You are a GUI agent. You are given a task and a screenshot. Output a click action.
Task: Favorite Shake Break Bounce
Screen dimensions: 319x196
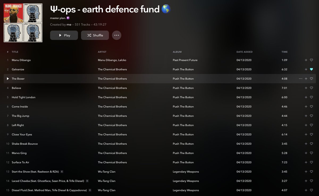point(311,144)
